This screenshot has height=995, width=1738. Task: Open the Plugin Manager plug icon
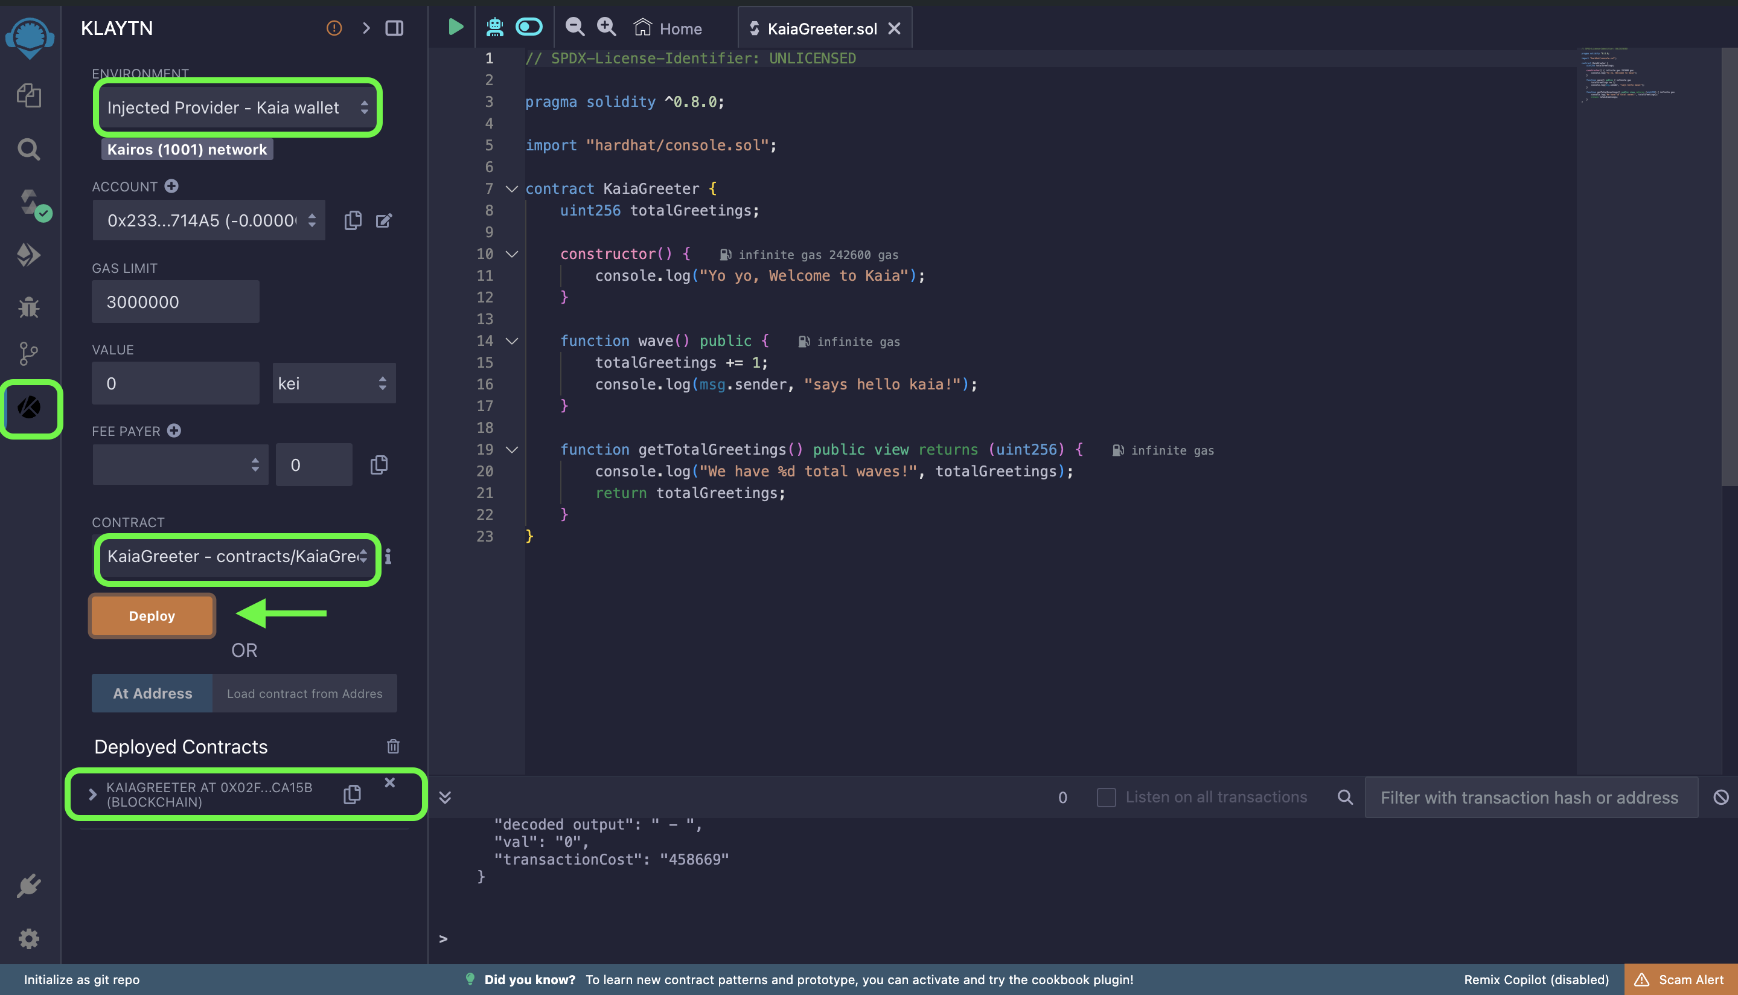click(29, 886)
